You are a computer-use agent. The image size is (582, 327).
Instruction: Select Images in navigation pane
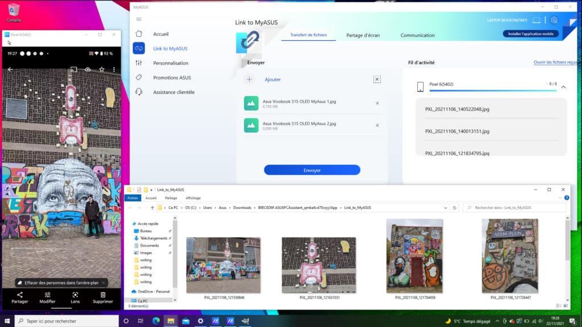pos(146,253)
